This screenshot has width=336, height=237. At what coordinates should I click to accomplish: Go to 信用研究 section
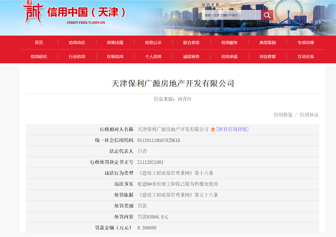(39, 57)
